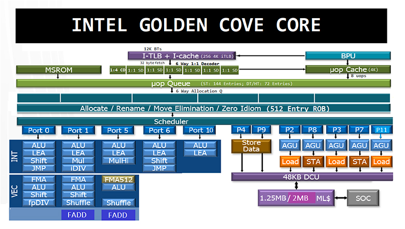This screenshot has height=229, width=405.
Task: Click the INTEL GOLDEN COVE CORE title banner
Action: 201,25
